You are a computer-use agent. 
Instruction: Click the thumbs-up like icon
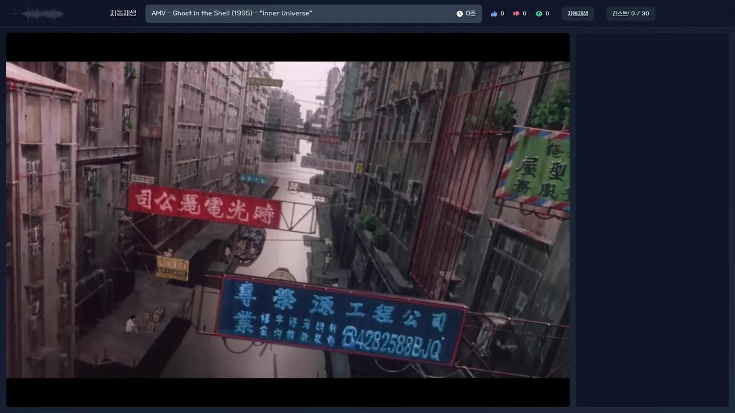click(494, 14)
